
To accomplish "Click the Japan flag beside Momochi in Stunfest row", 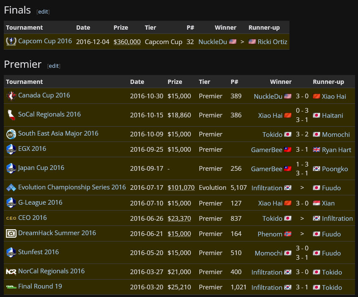I will click(288, 253).
